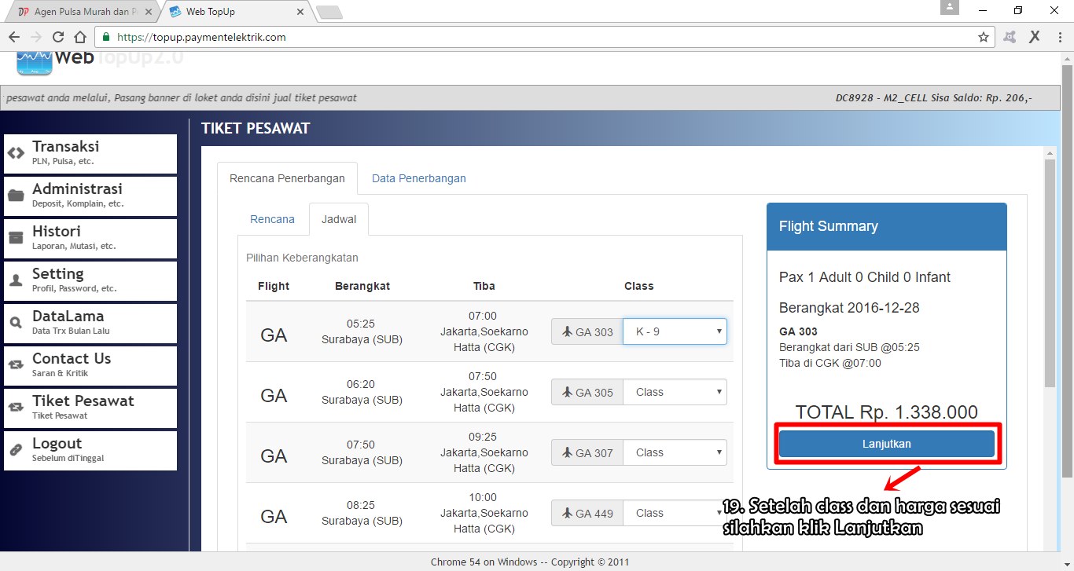Open the Rencana sub-tab
The height and width of the screenshot is (571, 1074).
pyautogui.click(x=272, y=219)
